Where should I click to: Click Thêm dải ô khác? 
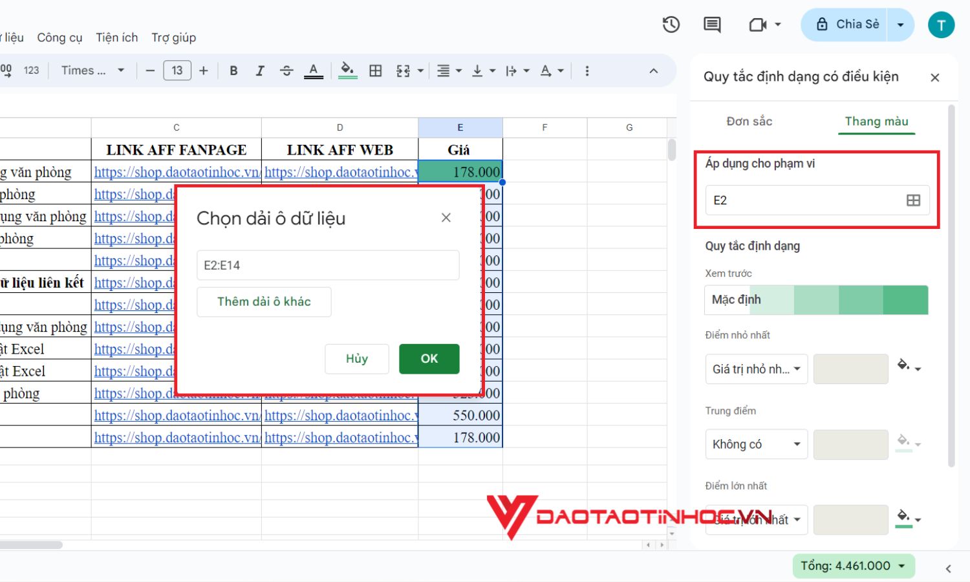tap(264, 301)
